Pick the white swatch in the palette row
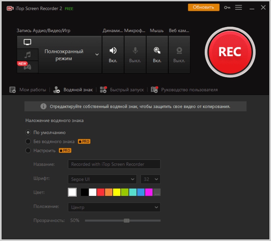271x241 pixels. [x=93, y=192]
